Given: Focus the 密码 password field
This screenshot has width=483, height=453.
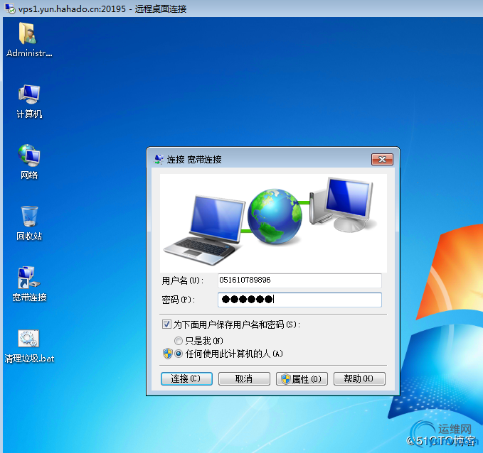Looking at the screenshot, I should [299, 300].
